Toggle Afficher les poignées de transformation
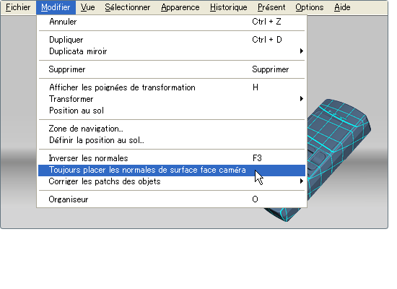397x289 pixels. click(x=172, y=87)
